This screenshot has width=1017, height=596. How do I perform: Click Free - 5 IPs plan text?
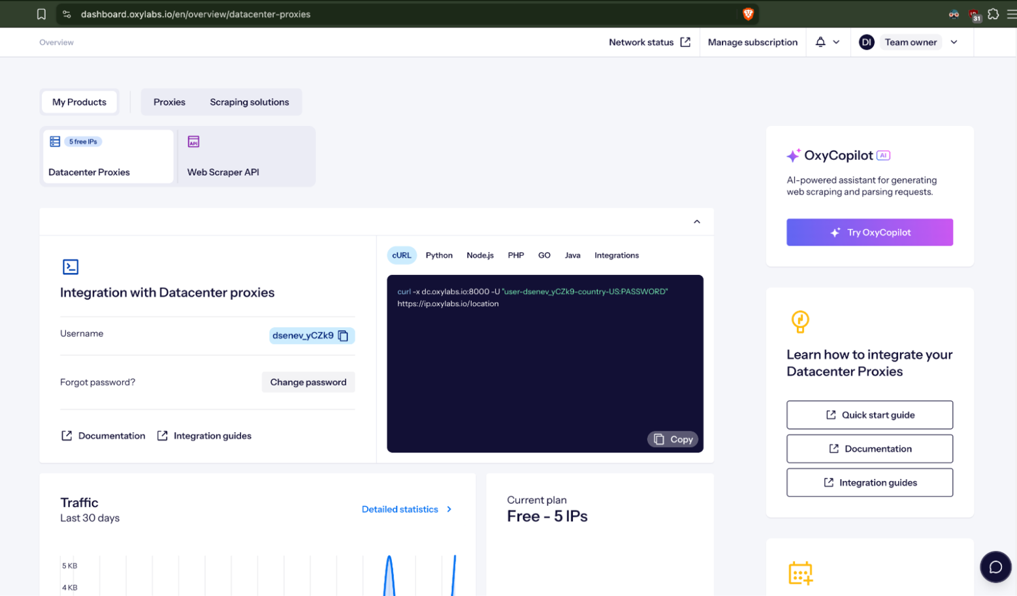547,516
